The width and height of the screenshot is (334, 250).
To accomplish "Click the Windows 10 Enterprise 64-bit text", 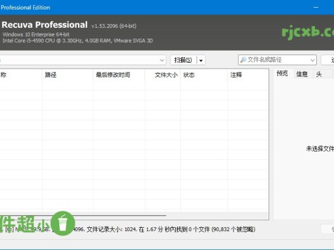I will coord(36,34).
